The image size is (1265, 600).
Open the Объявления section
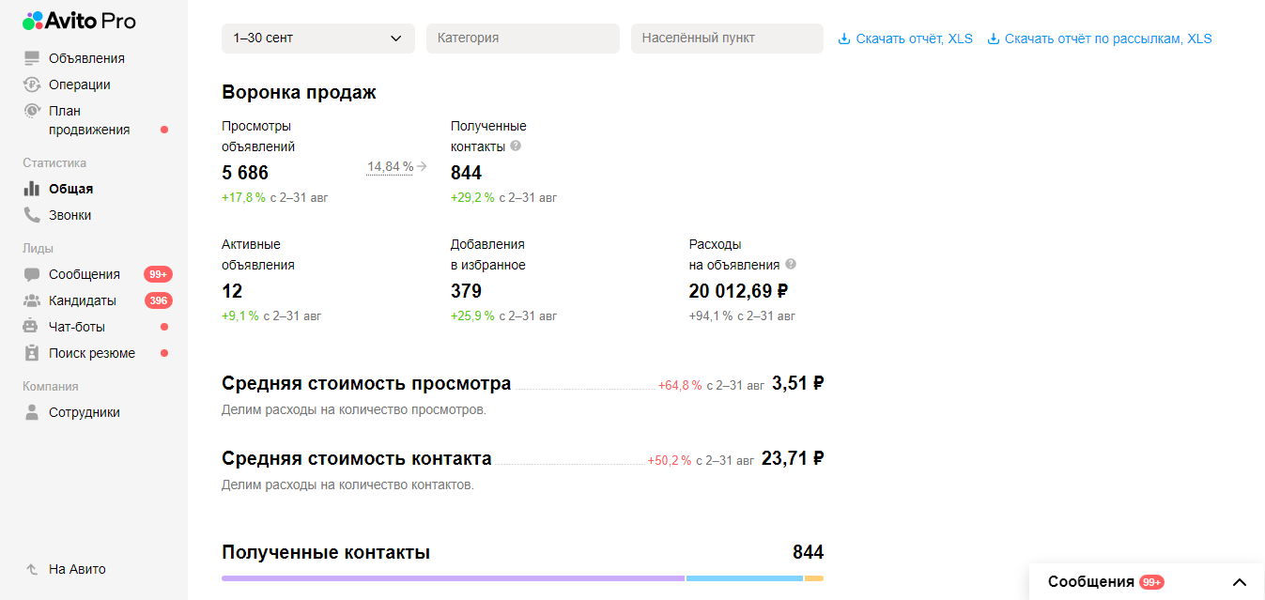[x=86, y=58]
